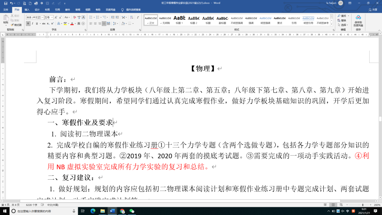Click the word count 6228 个字
The image size is (382, 215).
pos(32,205)
